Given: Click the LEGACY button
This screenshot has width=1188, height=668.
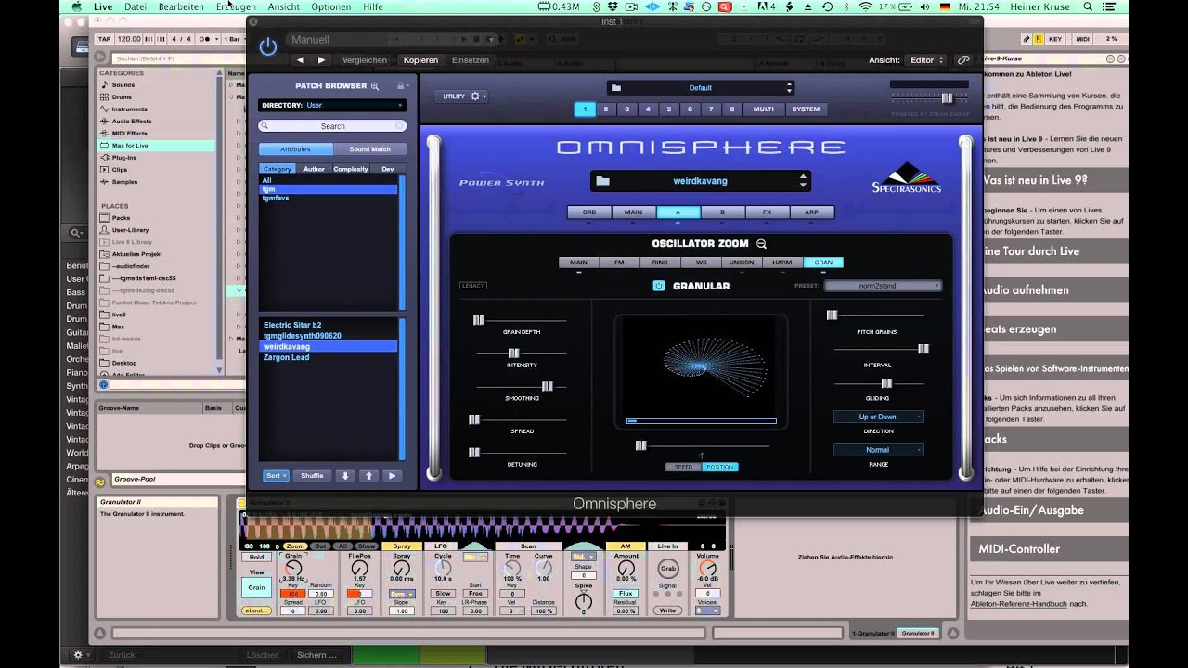Looking at the screenshot, I should pyautogui.click(x=472, y=286).
